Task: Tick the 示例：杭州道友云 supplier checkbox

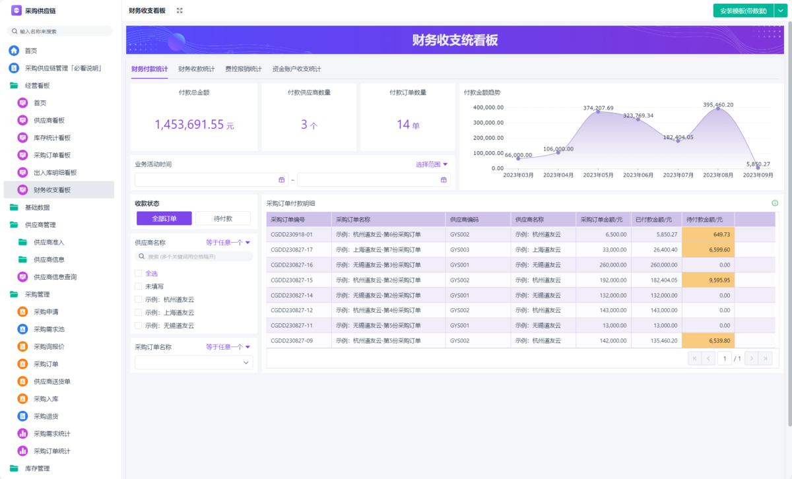Action: click(138, 300)
